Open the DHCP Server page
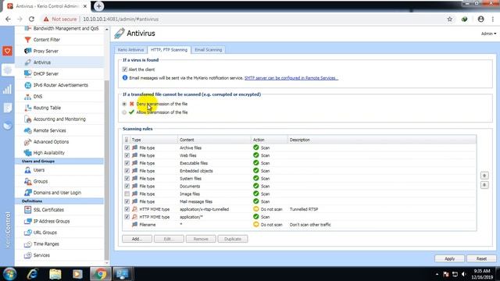Screen dimensions: 500x281 (x=45, y=73)
